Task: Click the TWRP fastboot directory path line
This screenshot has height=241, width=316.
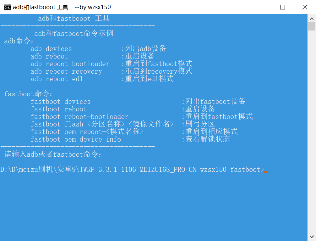Action: click(132, 169)
